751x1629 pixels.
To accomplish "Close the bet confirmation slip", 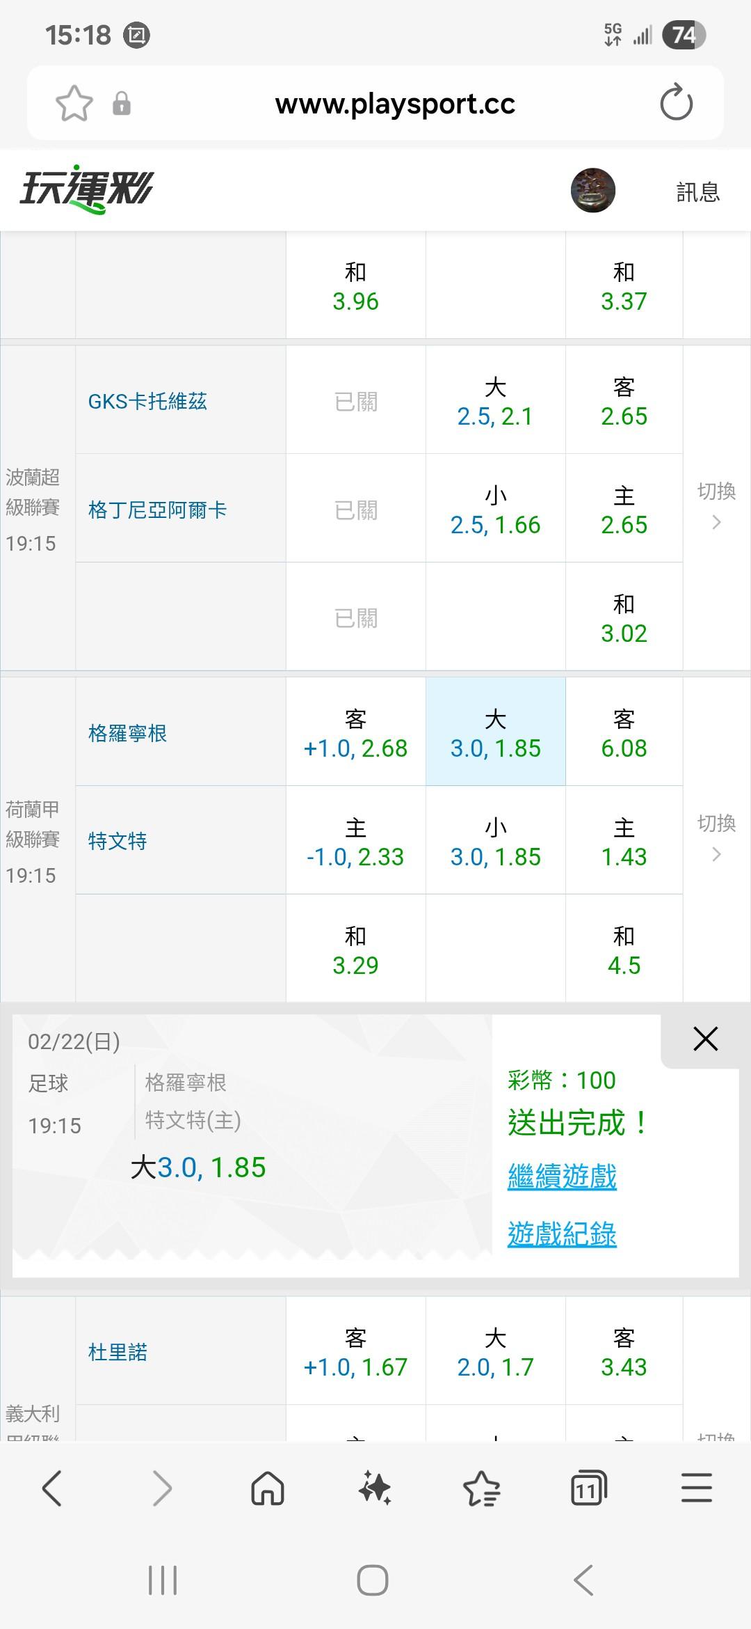I will point(705,1039).
